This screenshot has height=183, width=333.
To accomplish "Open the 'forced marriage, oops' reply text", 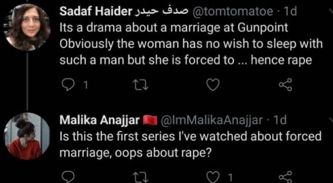I will (x=191, y=145).
